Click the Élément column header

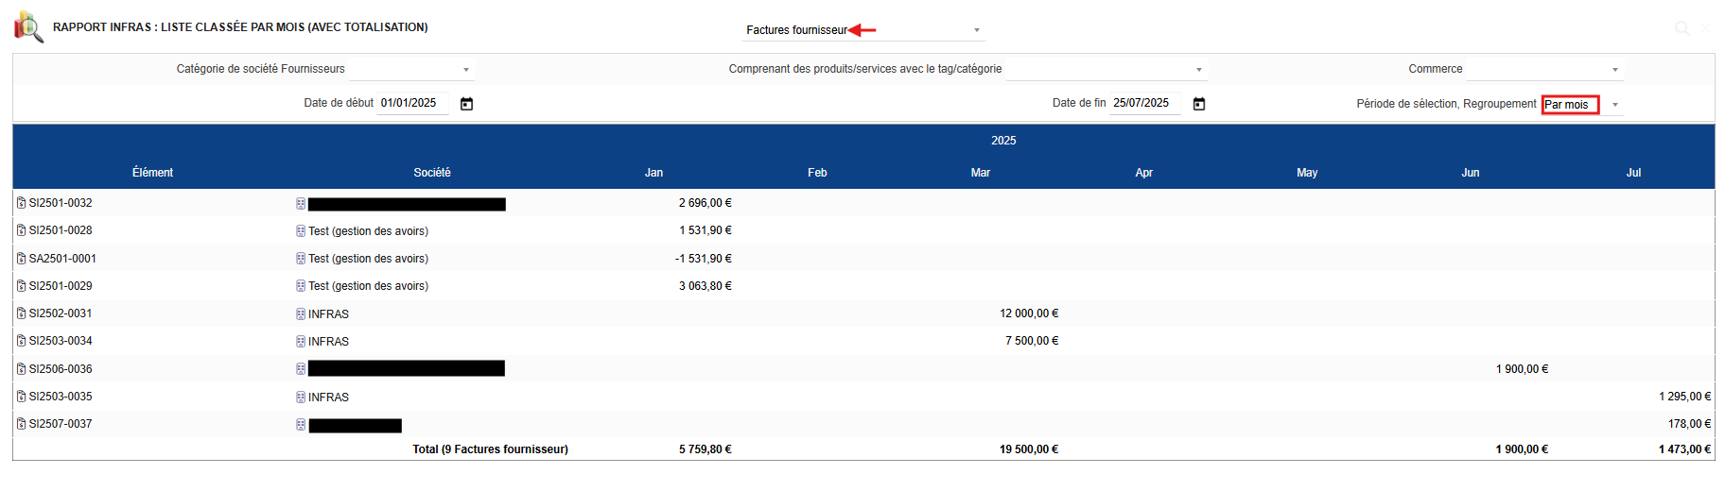click(152, 173)
